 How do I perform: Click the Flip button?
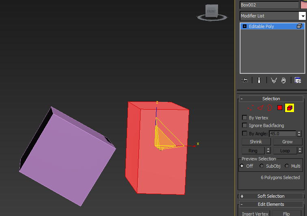[286, 214]
